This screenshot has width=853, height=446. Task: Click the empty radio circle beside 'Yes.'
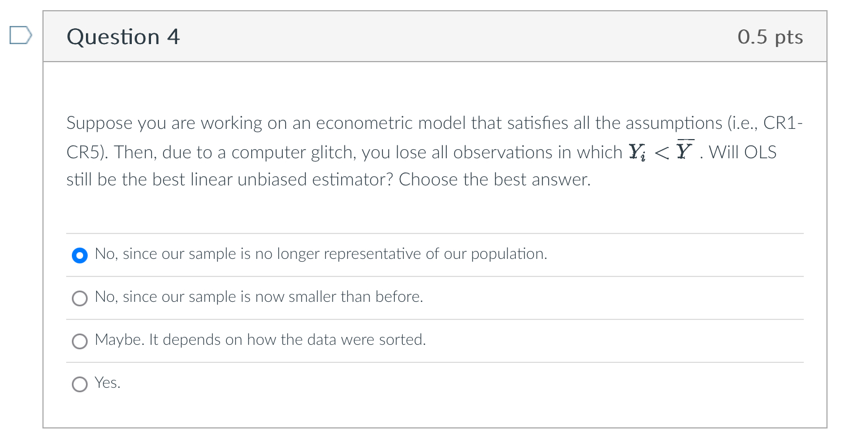[79, 384]
